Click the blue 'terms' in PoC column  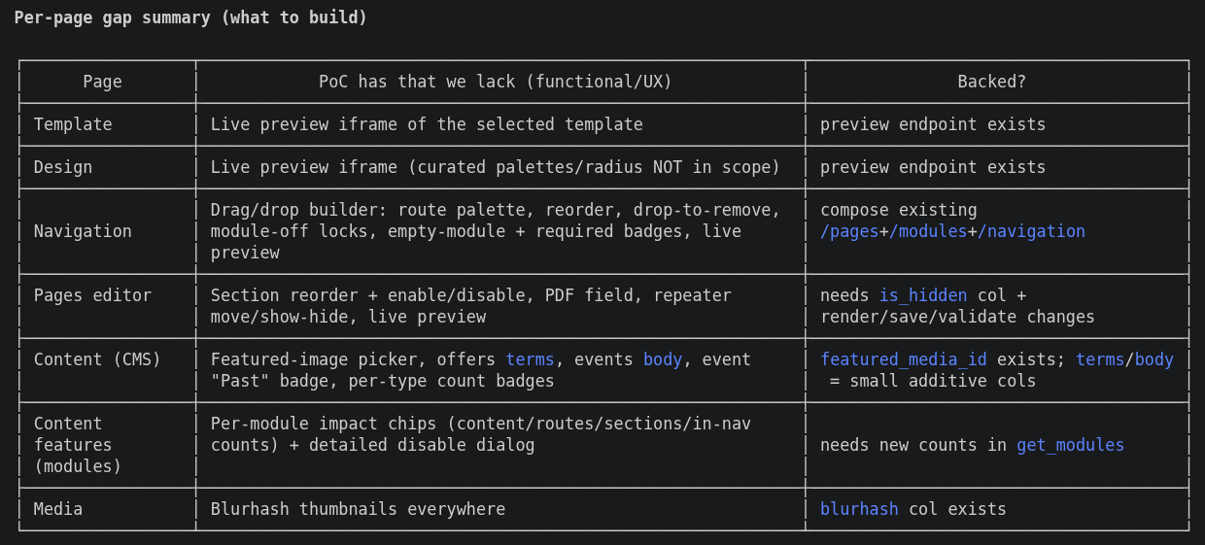[530, 359]
